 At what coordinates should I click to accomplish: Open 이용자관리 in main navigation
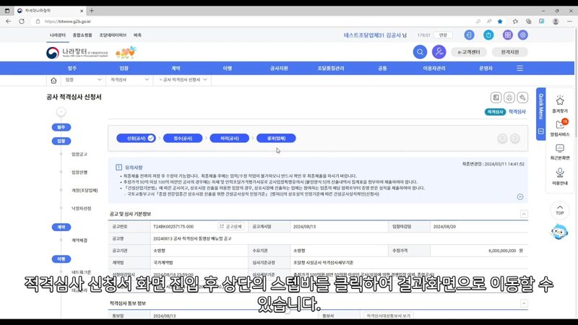(434, 68)
